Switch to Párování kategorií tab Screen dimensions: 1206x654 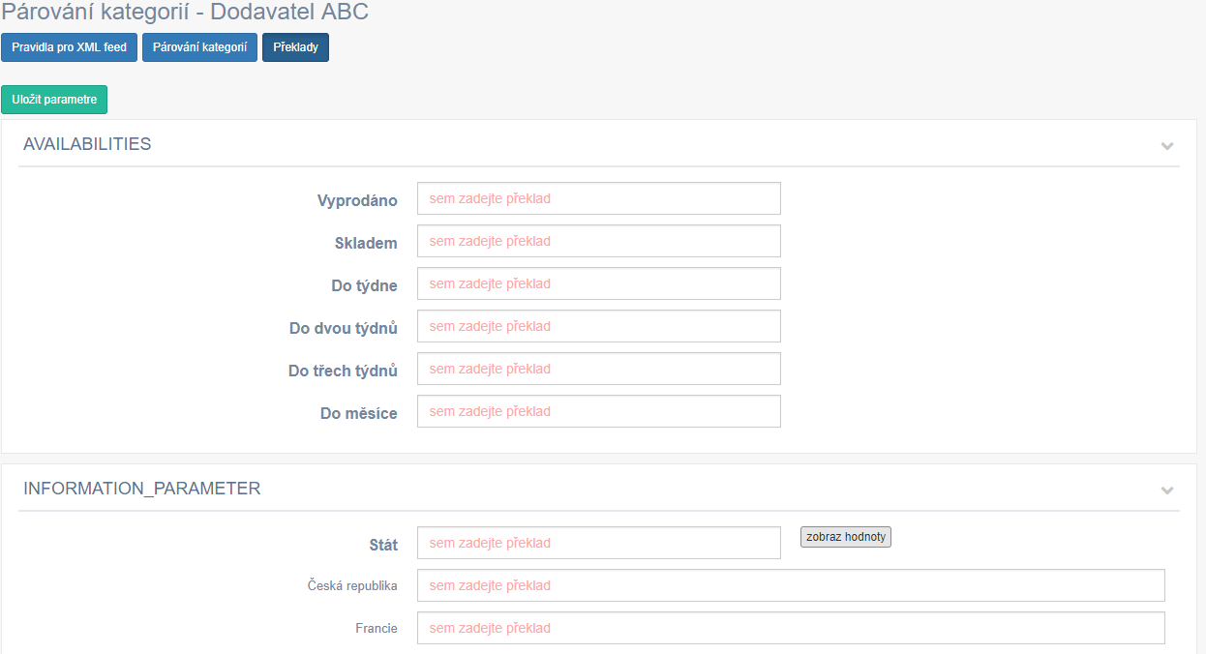coord(199,47)
